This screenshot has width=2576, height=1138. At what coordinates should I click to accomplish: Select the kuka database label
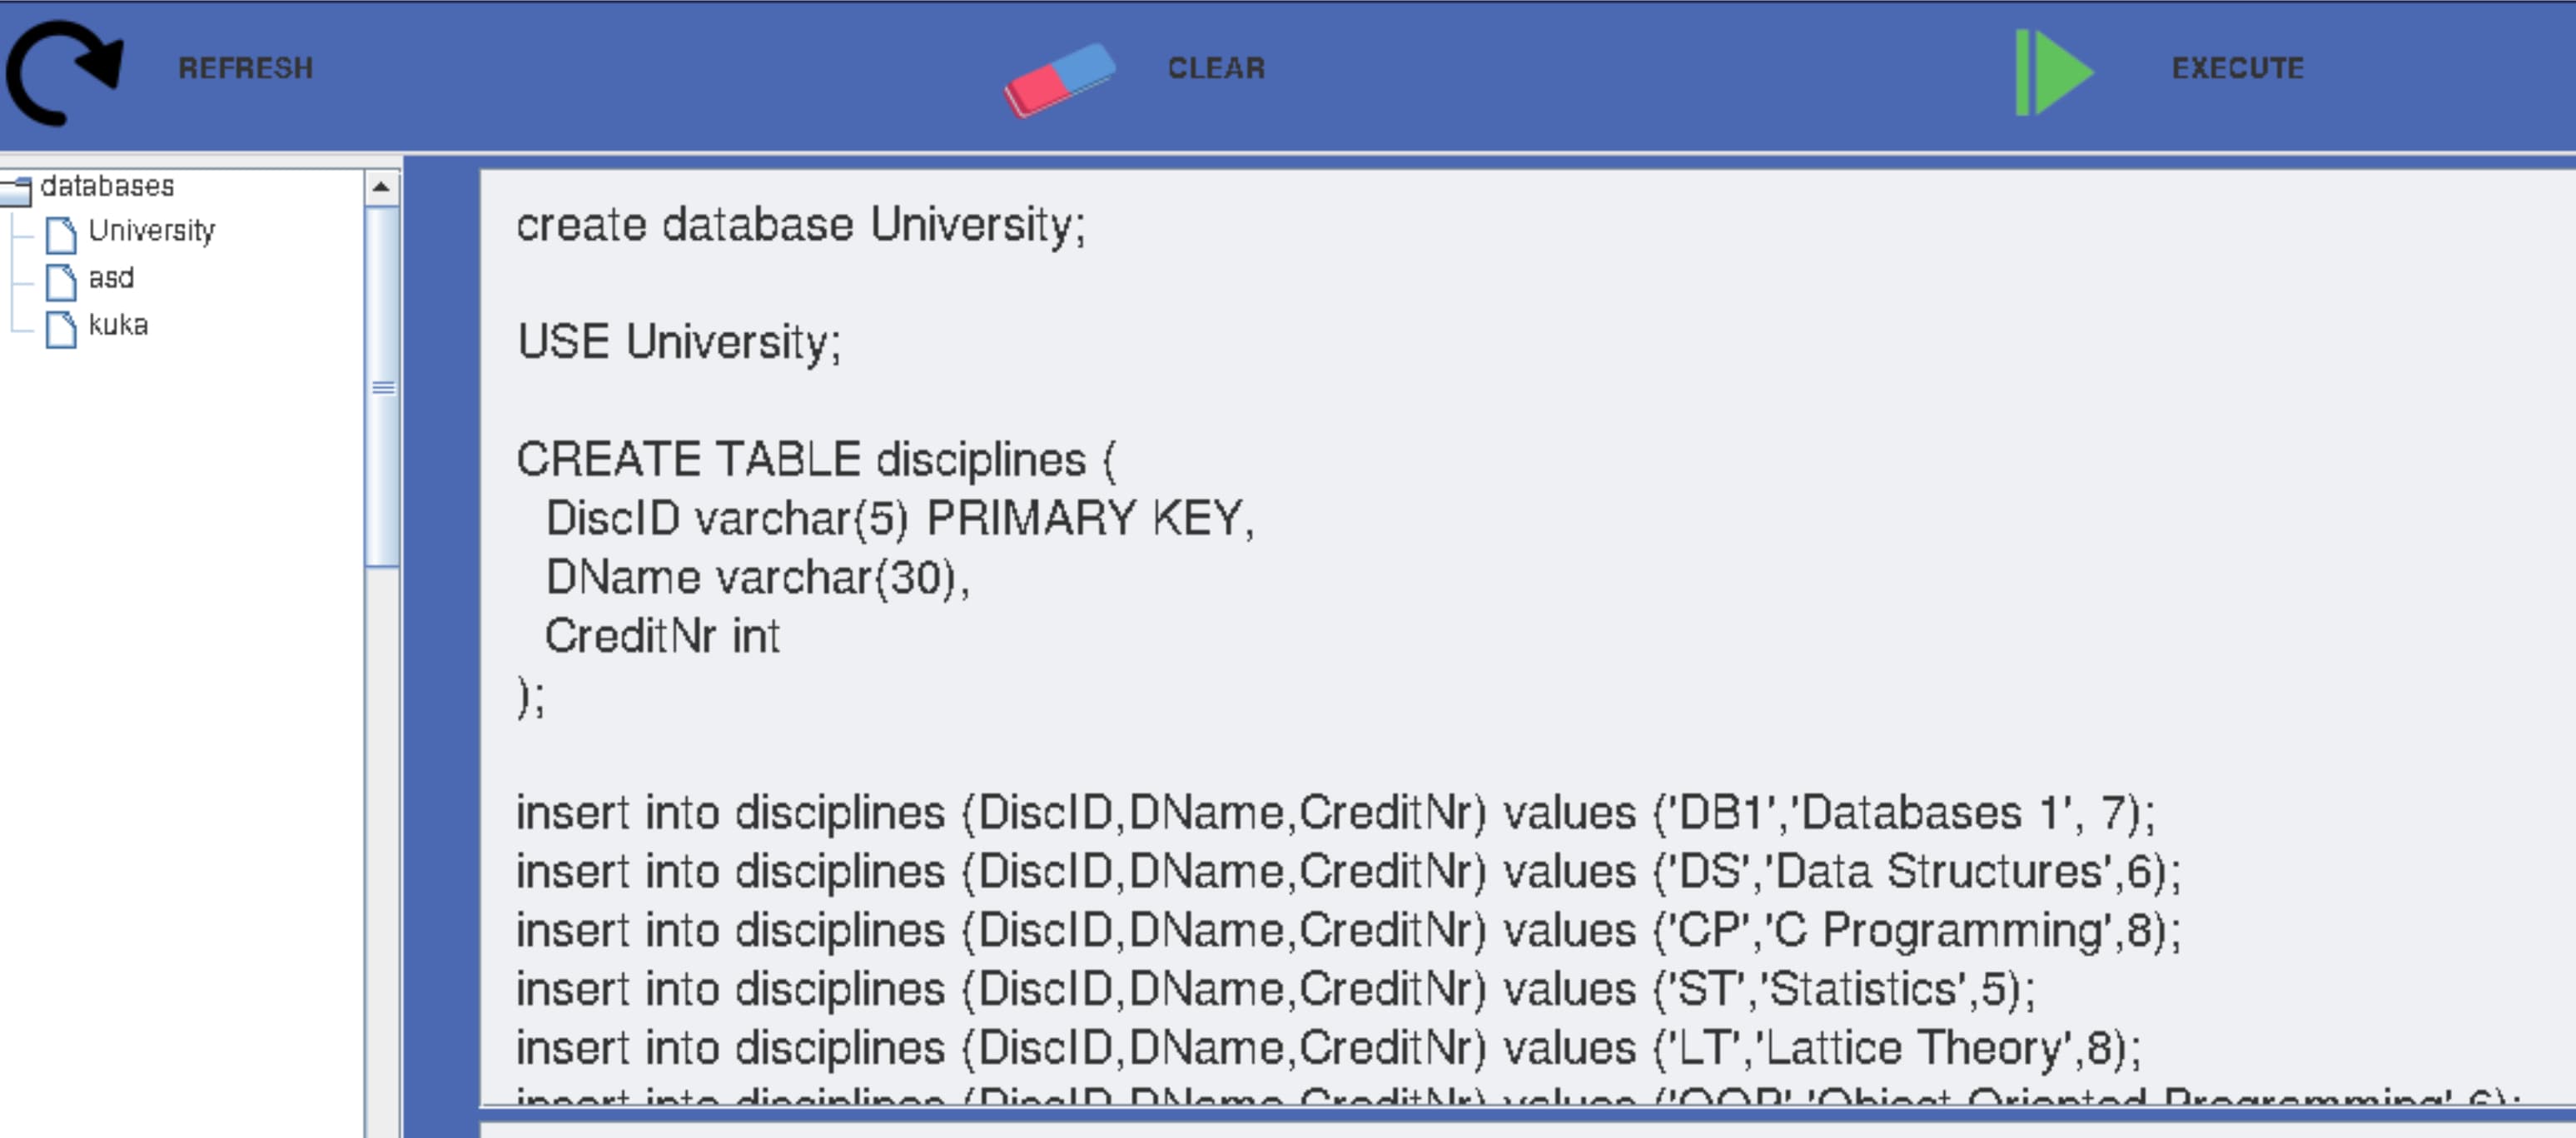point(118,325)
